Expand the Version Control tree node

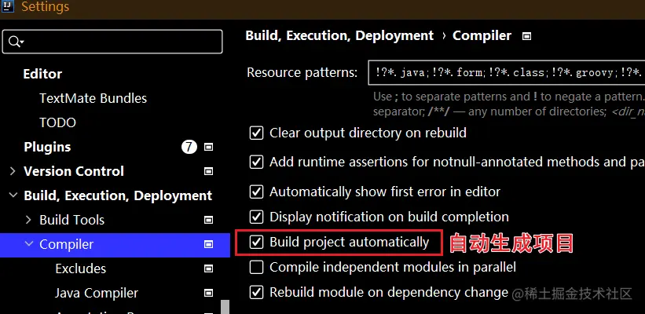[13, 171]
